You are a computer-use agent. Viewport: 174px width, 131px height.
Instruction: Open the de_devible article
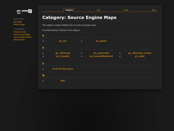[x=101, y=41]
